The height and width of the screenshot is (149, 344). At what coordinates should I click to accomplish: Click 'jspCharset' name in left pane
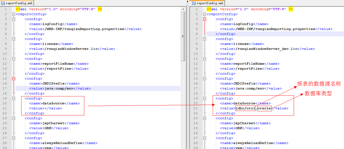click(53, 123)
